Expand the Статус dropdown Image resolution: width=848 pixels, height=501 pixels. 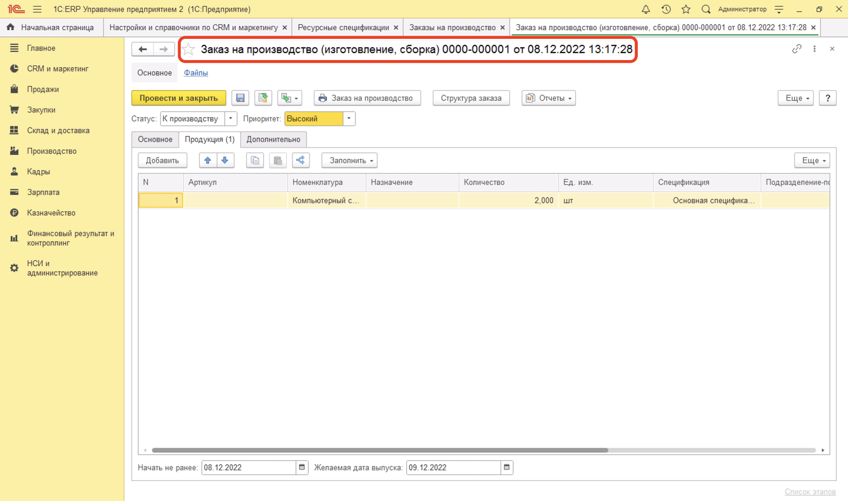pyautogui.click(x=231, y=118)
